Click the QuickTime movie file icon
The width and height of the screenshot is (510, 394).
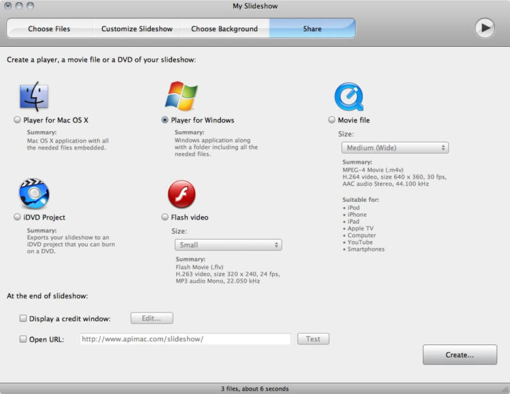coord(349,96)
